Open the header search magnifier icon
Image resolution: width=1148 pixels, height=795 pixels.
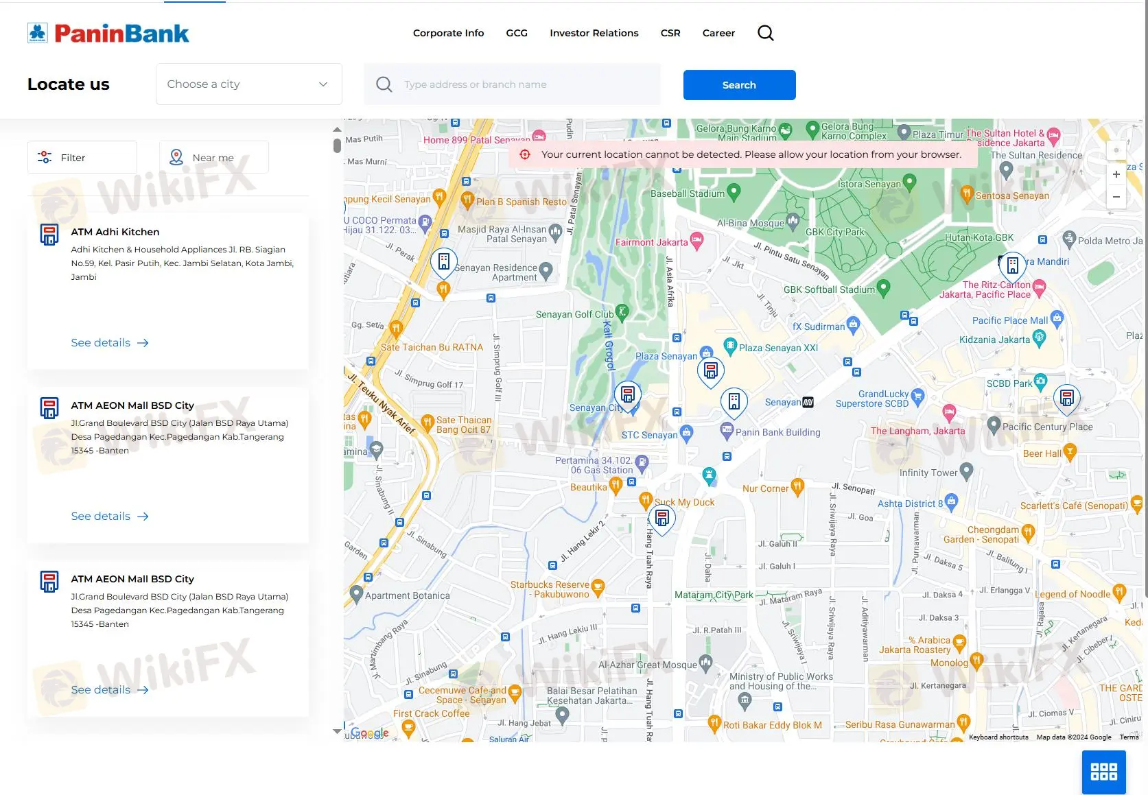(x=765, y=33)
